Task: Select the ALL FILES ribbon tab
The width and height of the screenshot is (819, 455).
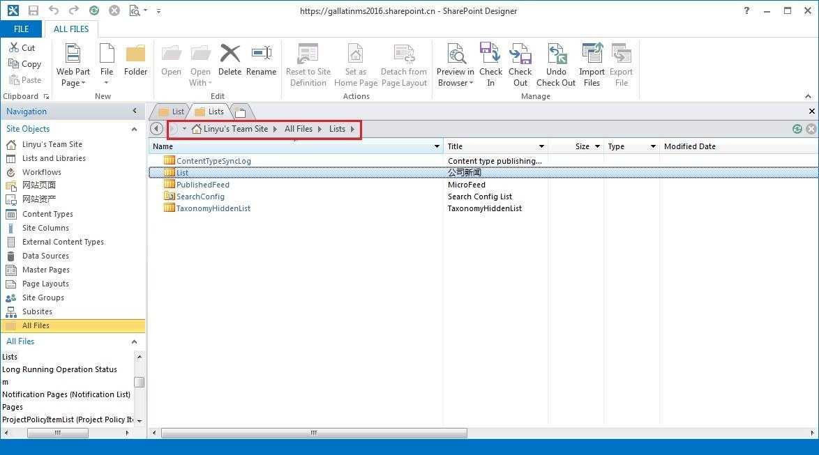Action: (71, 29)
